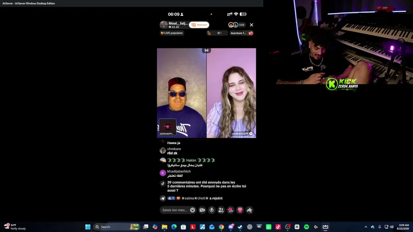
Task: Open the volume control in system tray
Action: pyautogui.click(x=391, y=227)
